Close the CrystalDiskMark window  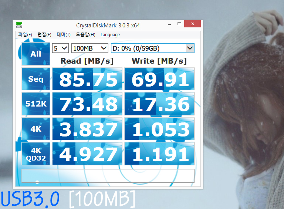click(193, 24)
